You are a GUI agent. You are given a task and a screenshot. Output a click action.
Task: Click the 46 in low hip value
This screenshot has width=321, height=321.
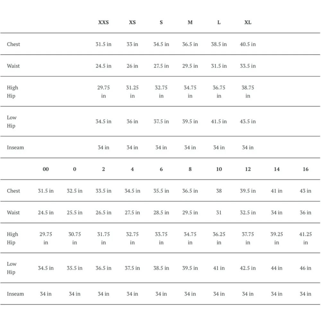[x=306, y=268]
